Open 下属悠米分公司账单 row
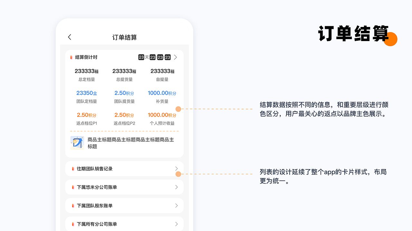Screen dimensions: 412x231 pyautogui.click(x=125, y=187)
